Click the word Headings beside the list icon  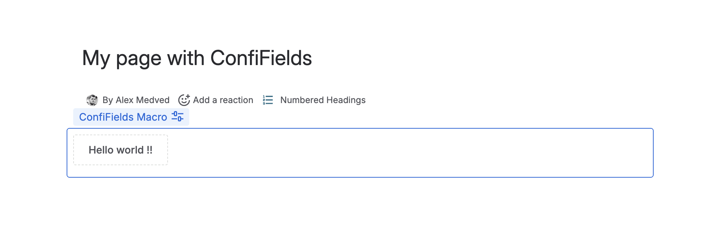click(x=346, y=100)
